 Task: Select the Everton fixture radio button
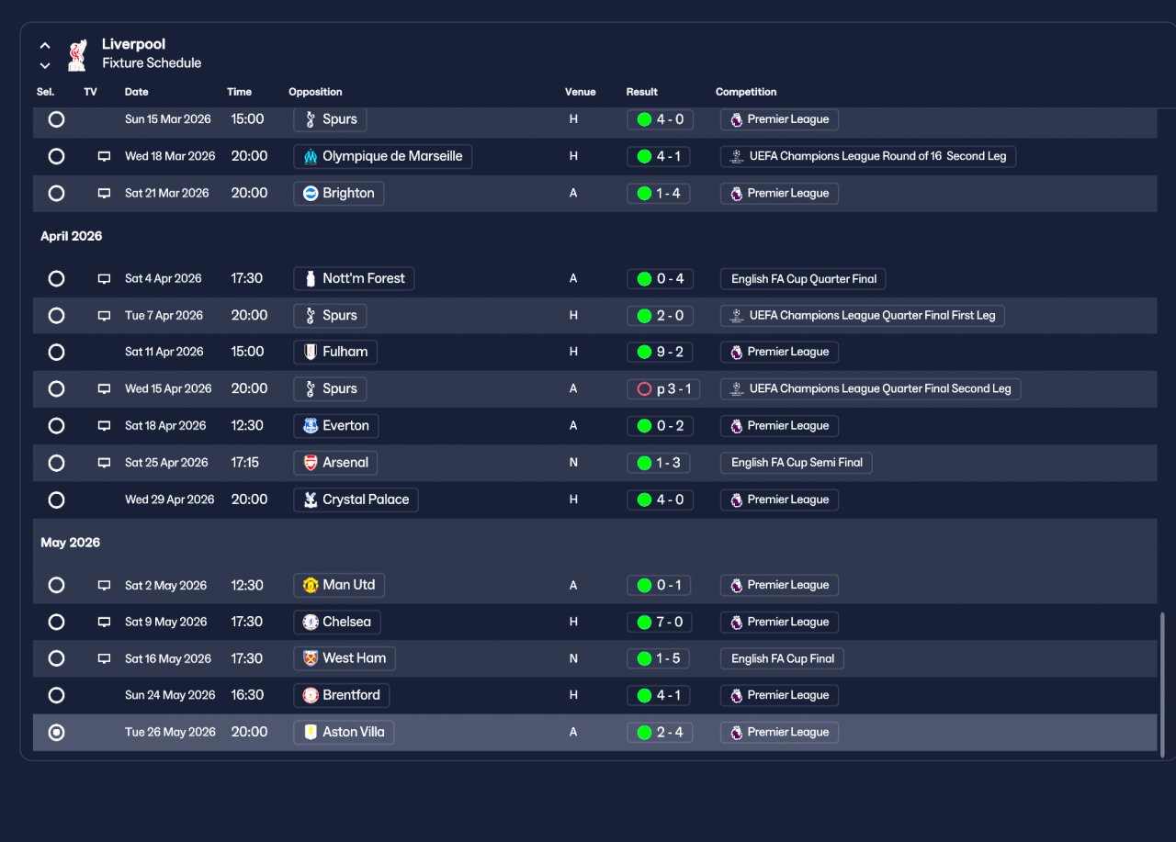coord(56,425)
